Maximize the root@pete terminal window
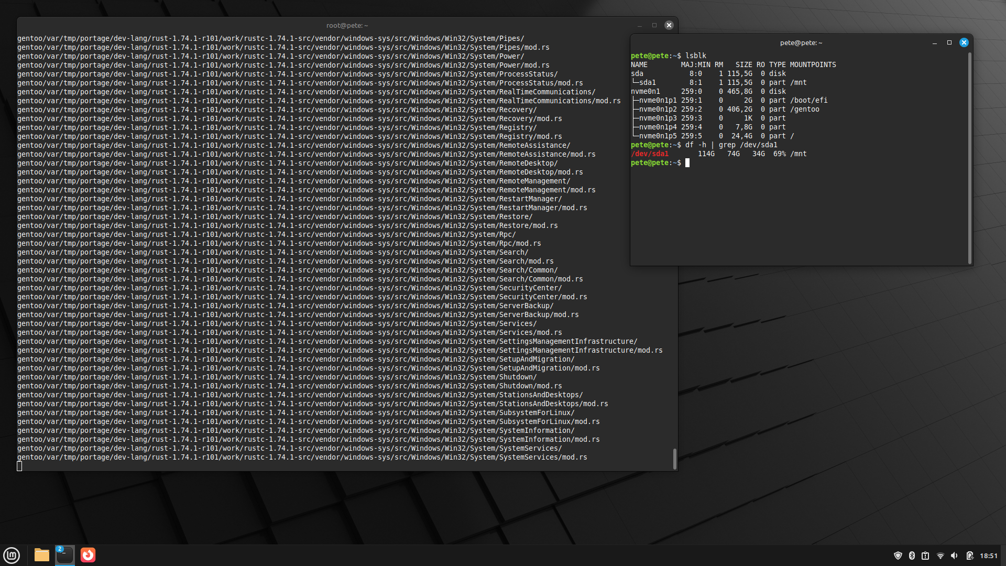The height and width of the screenshot is (566, 1006). (654, 25)
